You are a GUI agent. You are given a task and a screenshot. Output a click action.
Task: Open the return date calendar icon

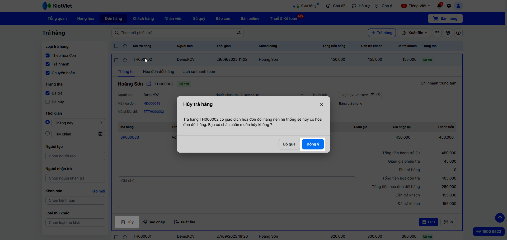click(373, 95)
